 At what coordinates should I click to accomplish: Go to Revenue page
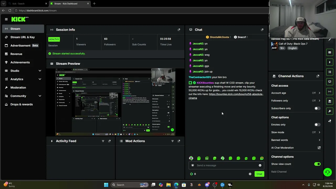pyautogui.click(x=23, y=54)
